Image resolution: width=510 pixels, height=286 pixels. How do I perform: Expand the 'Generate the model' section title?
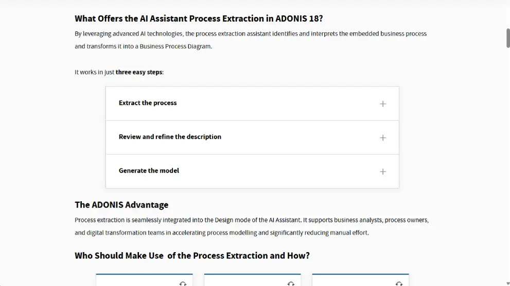point(149,171)
